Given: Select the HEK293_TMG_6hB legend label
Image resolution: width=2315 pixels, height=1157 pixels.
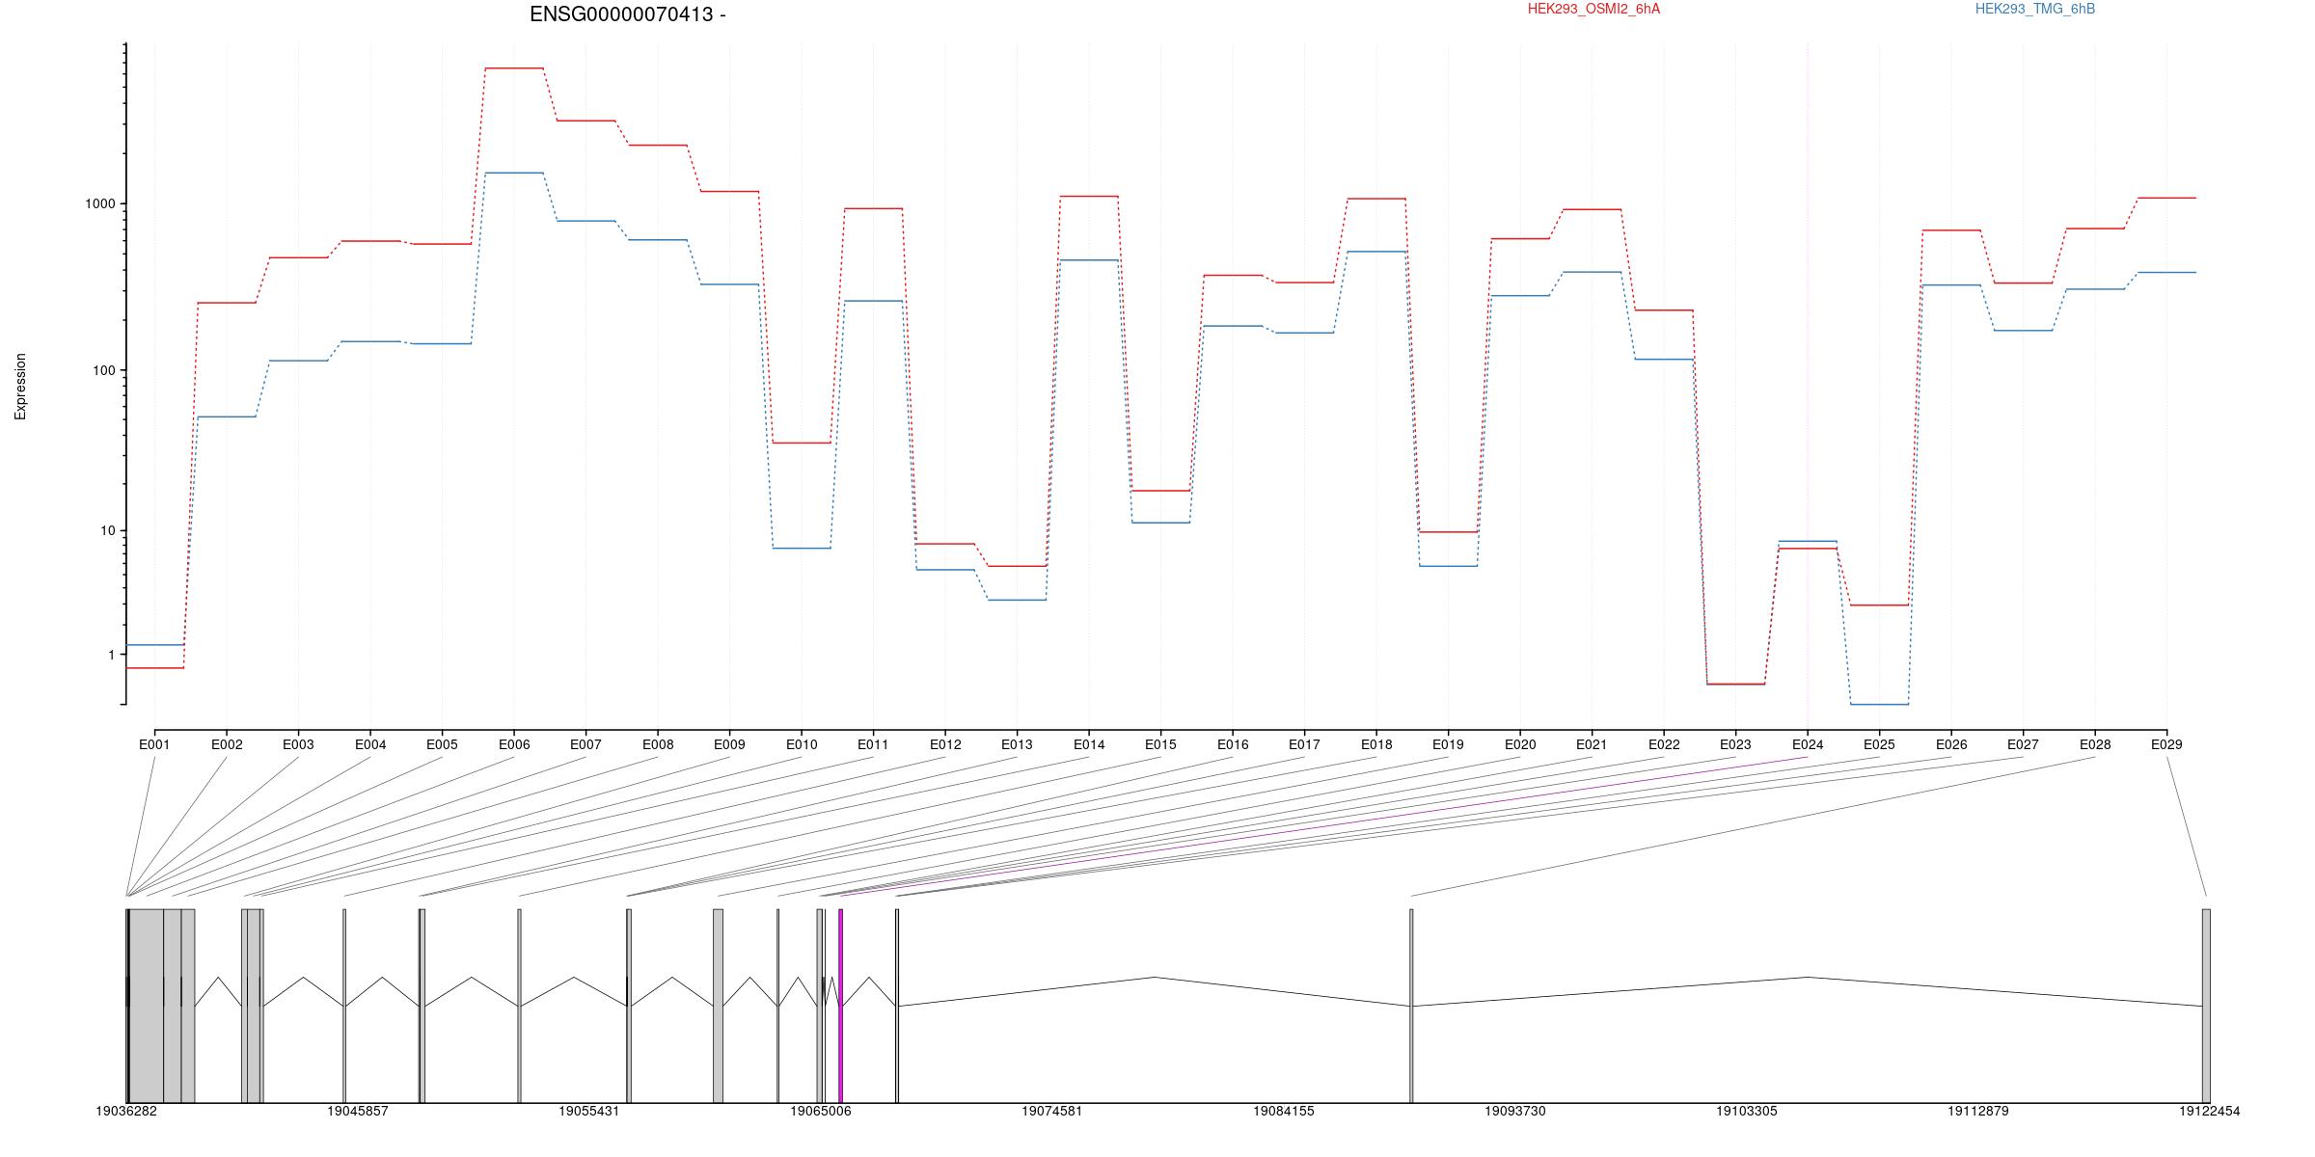Looking at the screenshot, I should click(x=2035, y=9).
